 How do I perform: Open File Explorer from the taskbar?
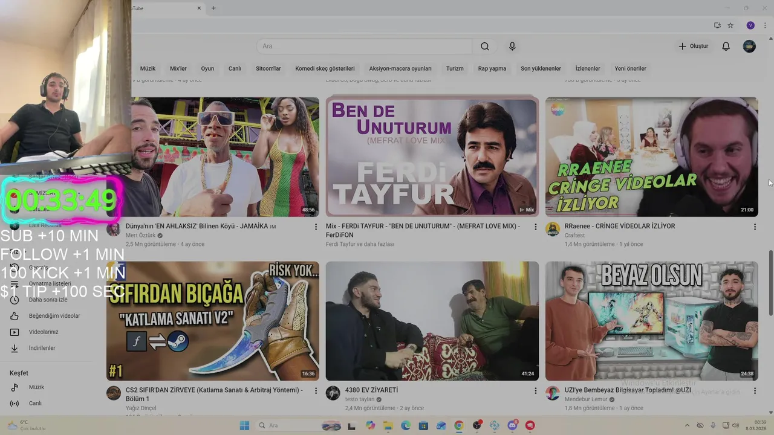(x=388, y=426)
